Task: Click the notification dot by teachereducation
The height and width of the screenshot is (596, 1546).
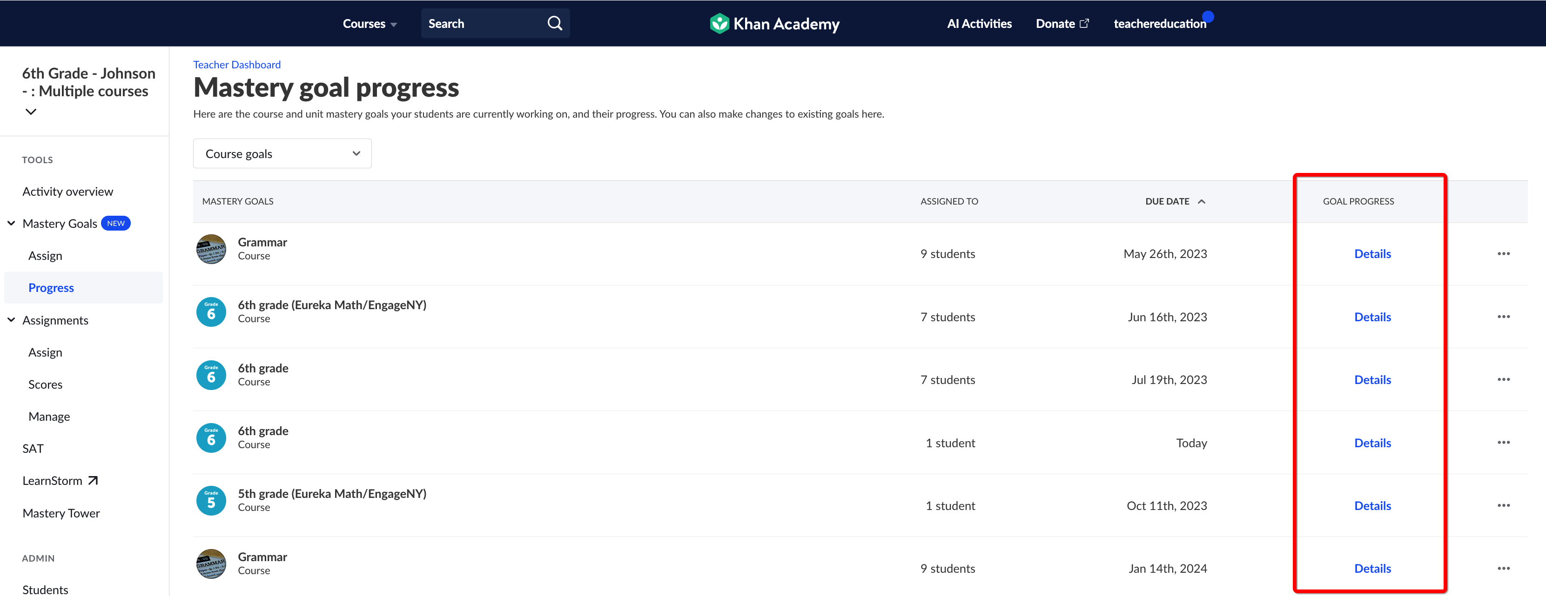Action: tap(1208, 16)
